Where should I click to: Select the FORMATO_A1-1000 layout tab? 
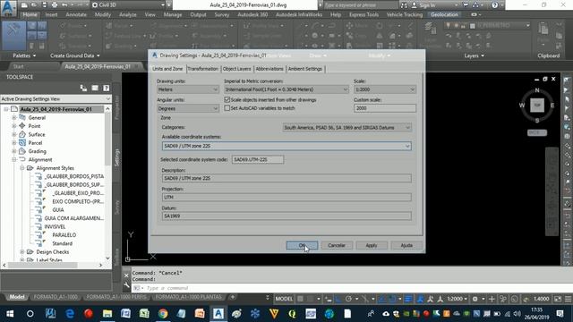[x=56, y=297]
